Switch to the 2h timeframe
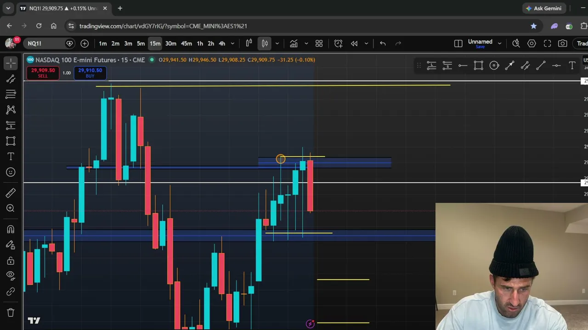 click(x=211, y=44)
